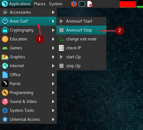143x130 pixels.
Task: Click the red system monitor graph
Action: click(x=128, y=4)
